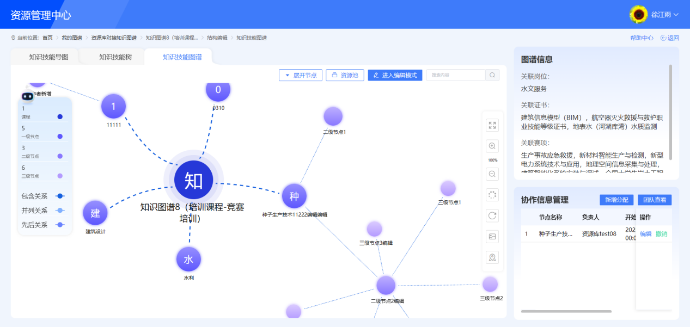Click the search magnifier button

coord(492,75)
